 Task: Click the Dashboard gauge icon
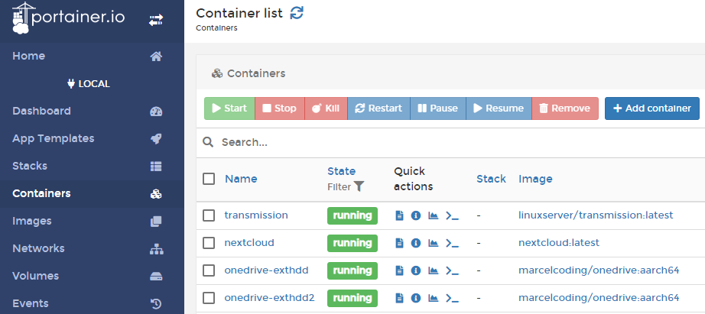pos(156,112)
